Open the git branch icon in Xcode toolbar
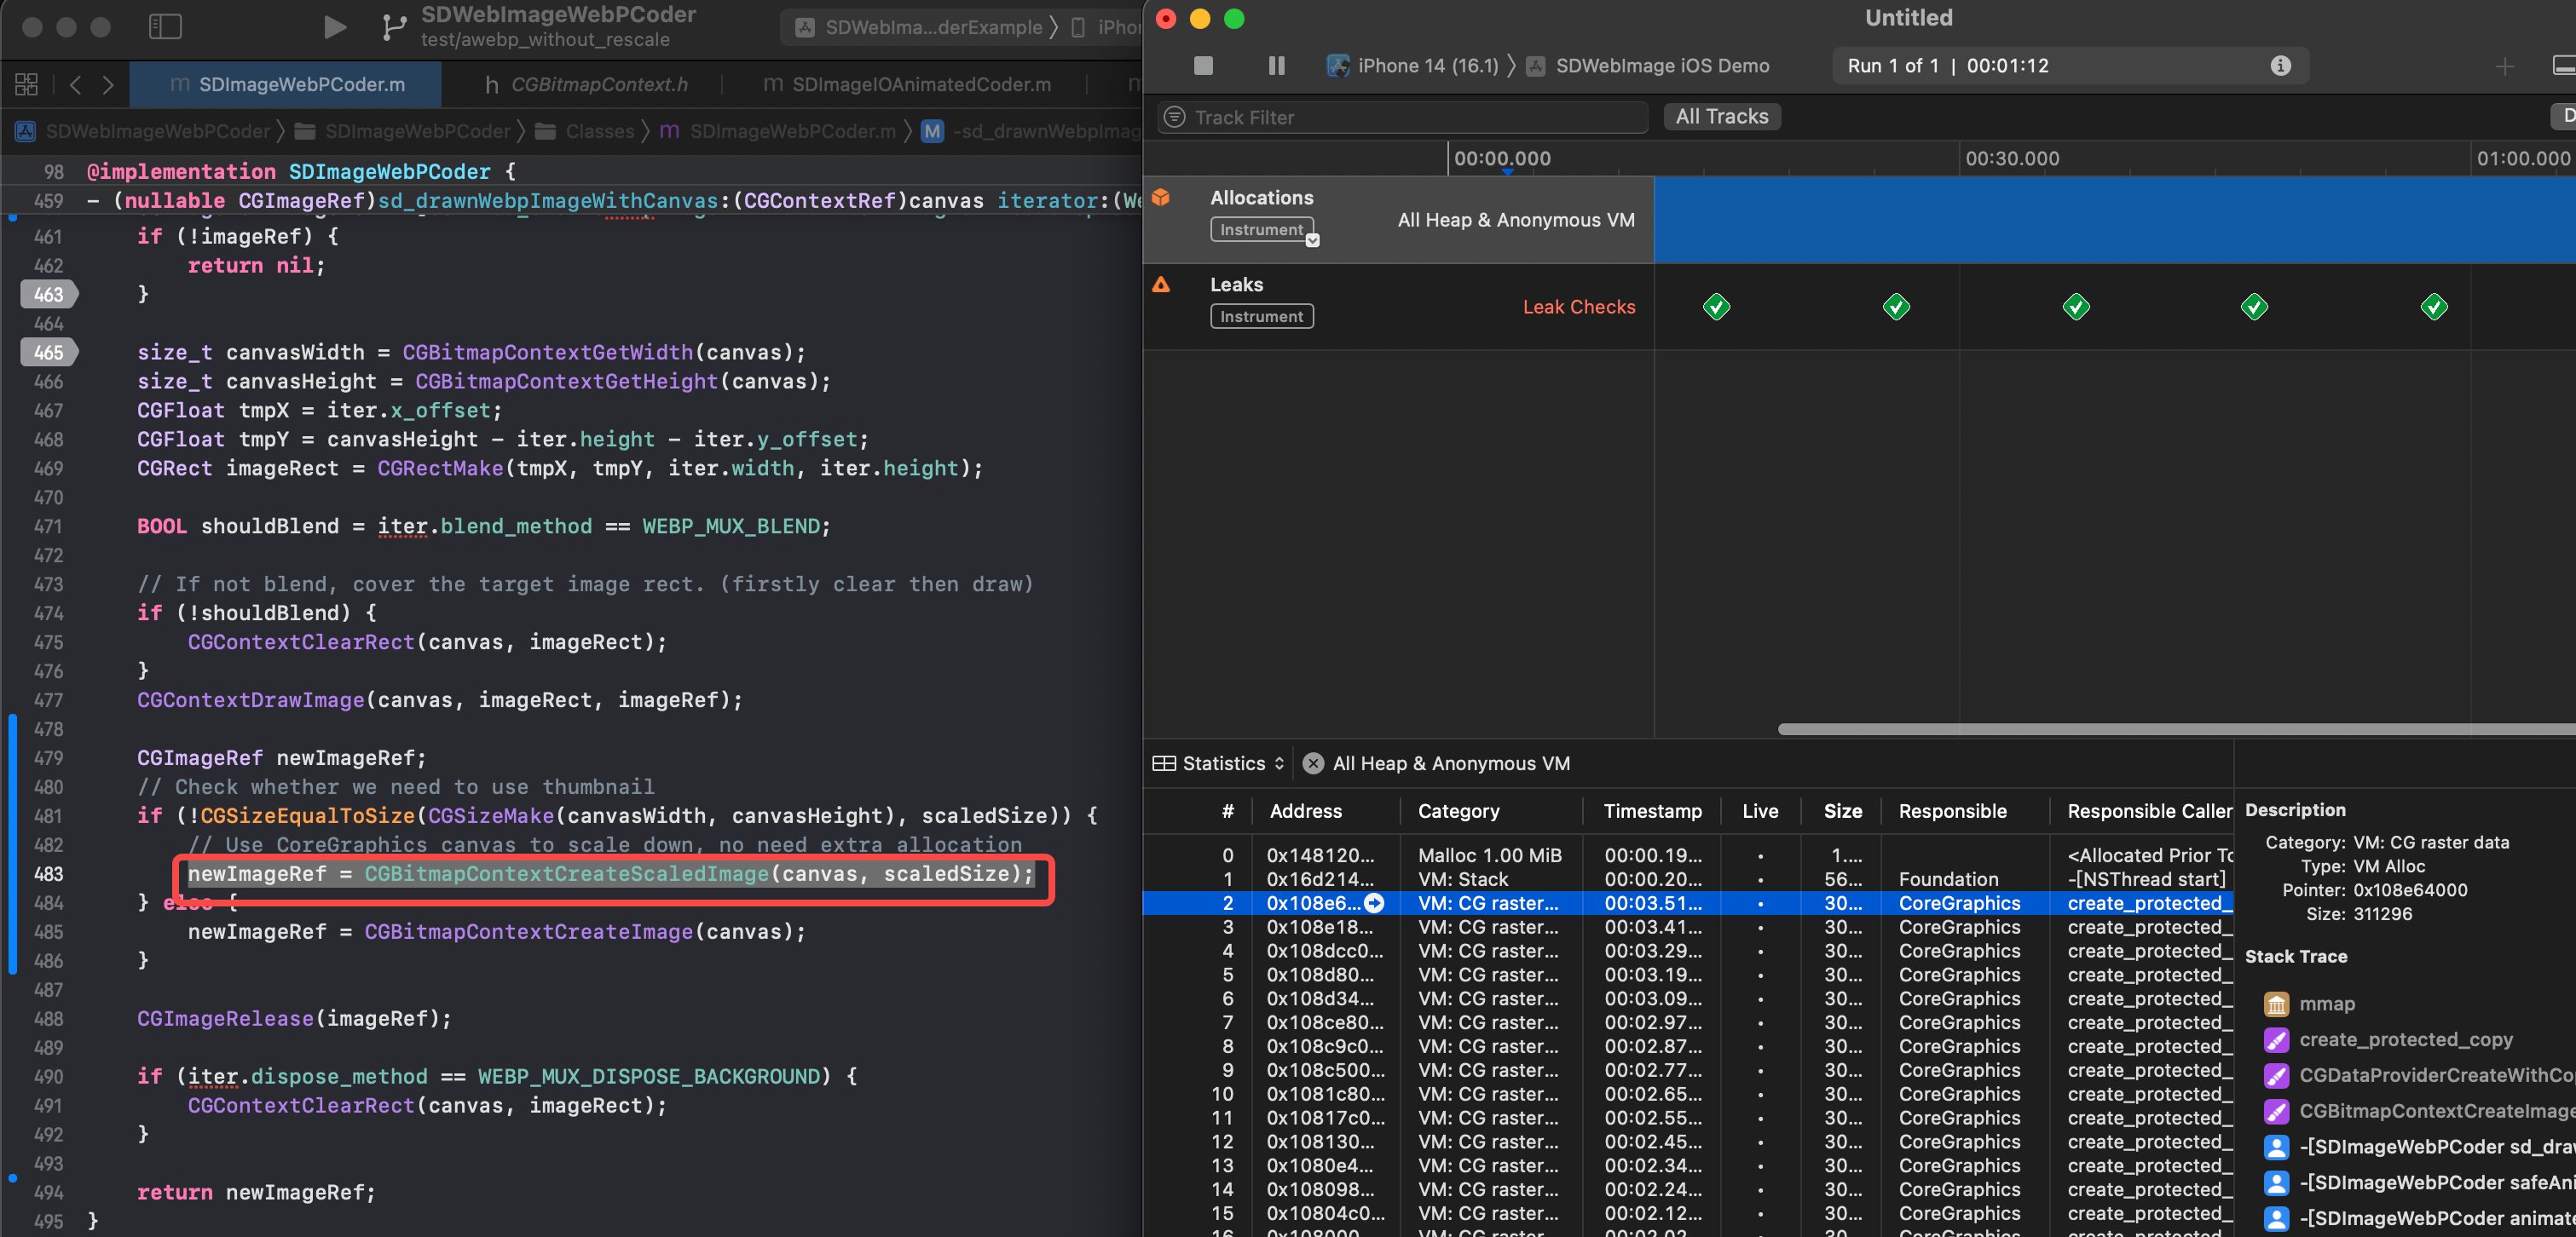The height and width of the screenshot is (1237, 2576). 394,27
